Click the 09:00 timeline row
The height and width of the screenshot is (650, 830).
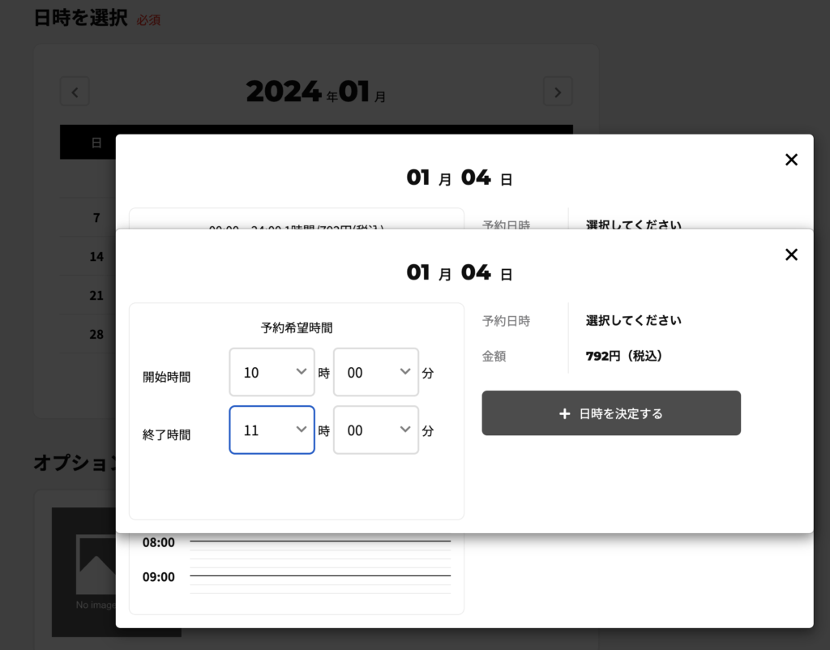(x=319, y=576)
